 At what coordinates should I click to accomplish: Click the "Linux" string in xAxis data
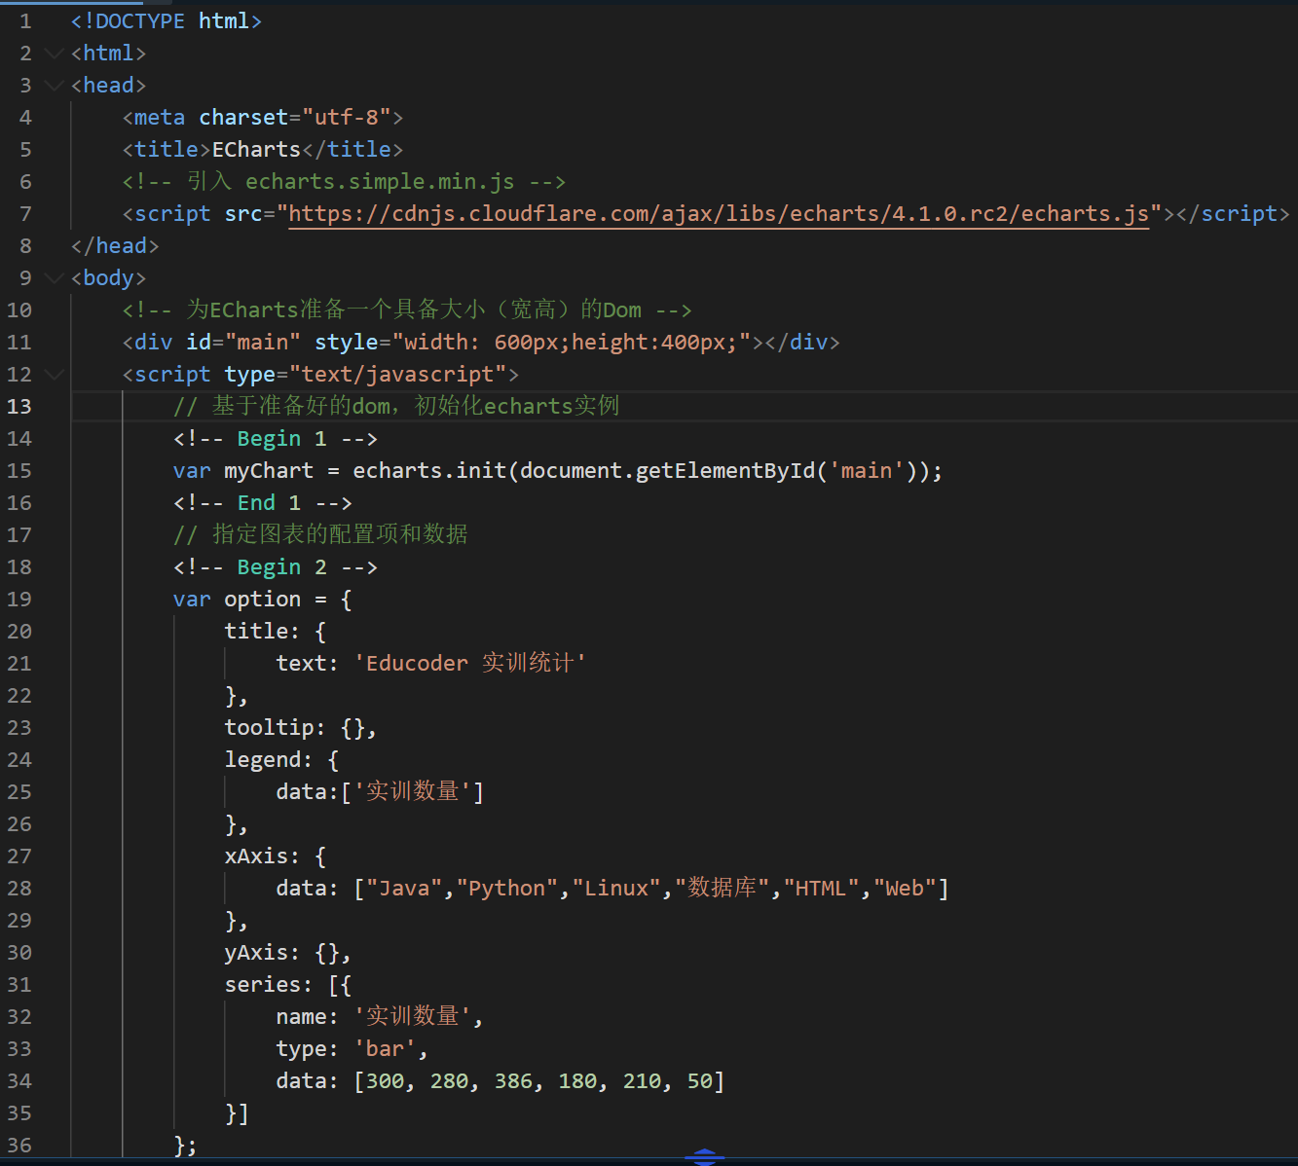[616, 889]
